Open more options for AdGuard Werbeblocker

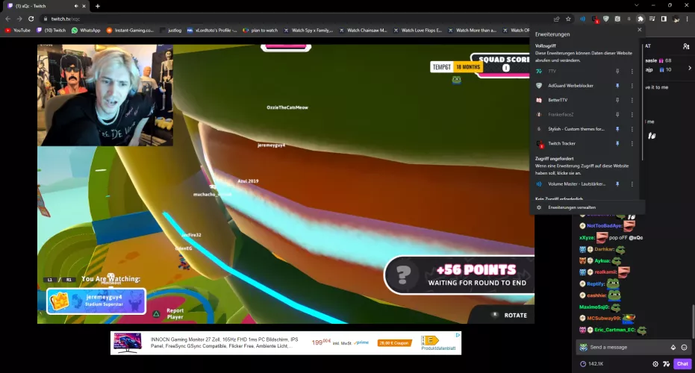coord(632,86)
